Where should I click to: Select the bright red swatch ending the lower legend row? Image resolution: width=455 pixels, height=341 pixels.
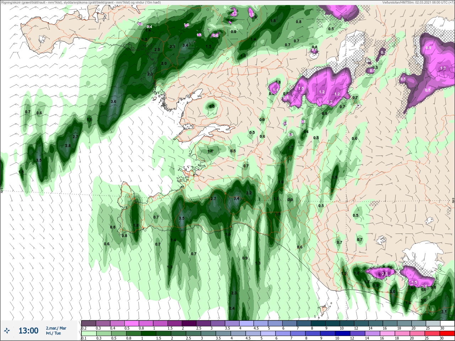pyautogui.click(x=448, y=334)
